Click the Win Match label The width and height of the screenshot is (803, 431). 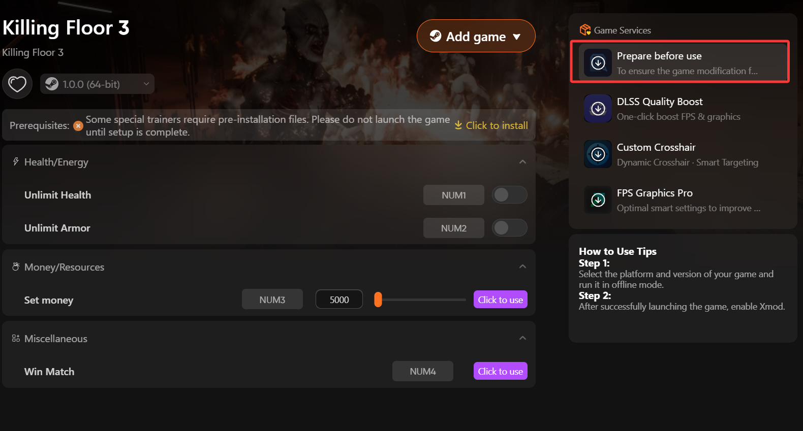pos(49,372)
